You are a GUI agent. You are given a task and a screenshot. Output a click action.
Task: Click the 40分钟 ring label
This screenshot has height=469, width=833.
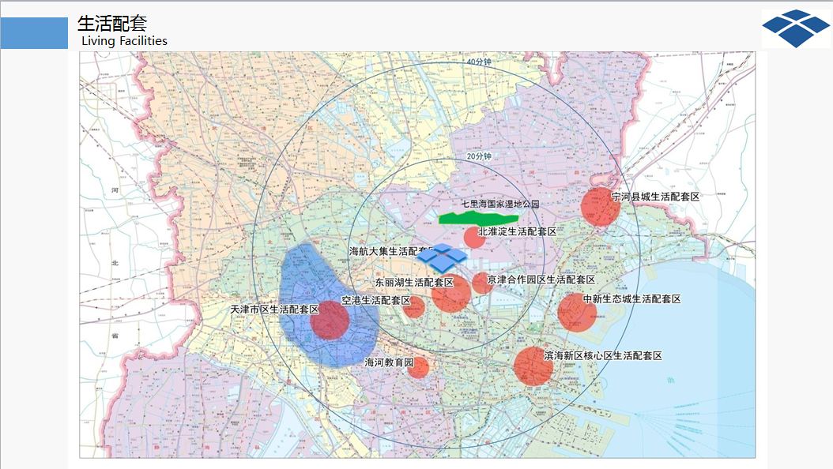coord(479,62)
